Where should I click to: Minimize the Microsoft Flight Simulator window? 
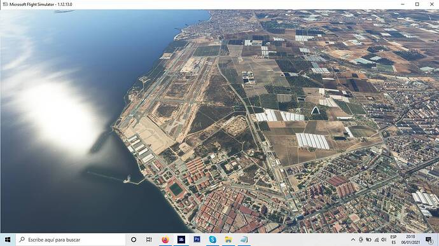tap(403, 4)
